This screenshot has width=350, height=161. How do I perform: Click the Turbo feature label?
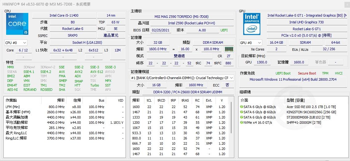coord(95,85)
